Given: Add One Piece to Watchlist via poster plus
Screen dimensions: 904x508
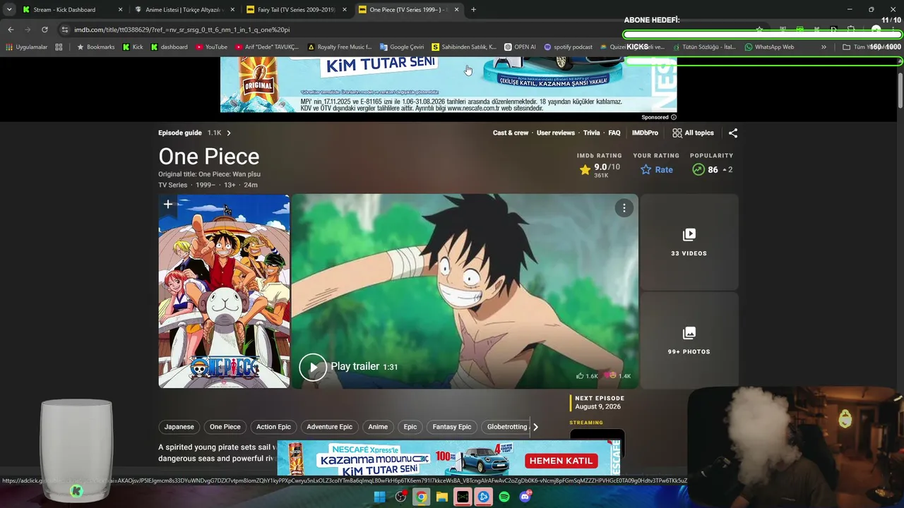Looking at the screenshot, I should (168, 205).
